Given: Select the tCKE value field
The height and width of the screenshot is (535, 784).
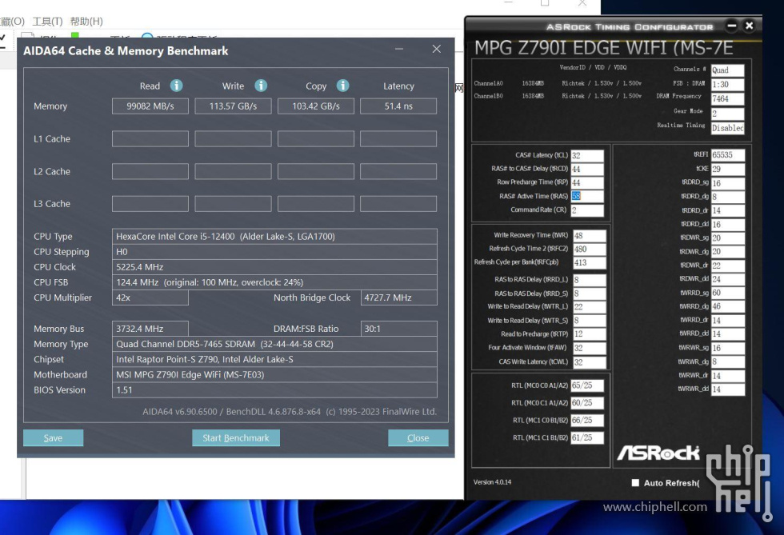Looking at the screenshot, I should 728,169.
